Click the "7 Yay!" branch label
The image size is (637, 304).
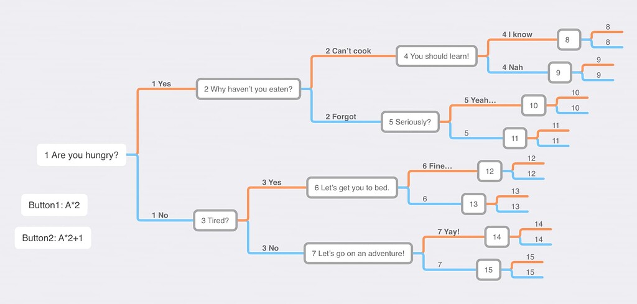pyautogui.click(x=448, y=232)
